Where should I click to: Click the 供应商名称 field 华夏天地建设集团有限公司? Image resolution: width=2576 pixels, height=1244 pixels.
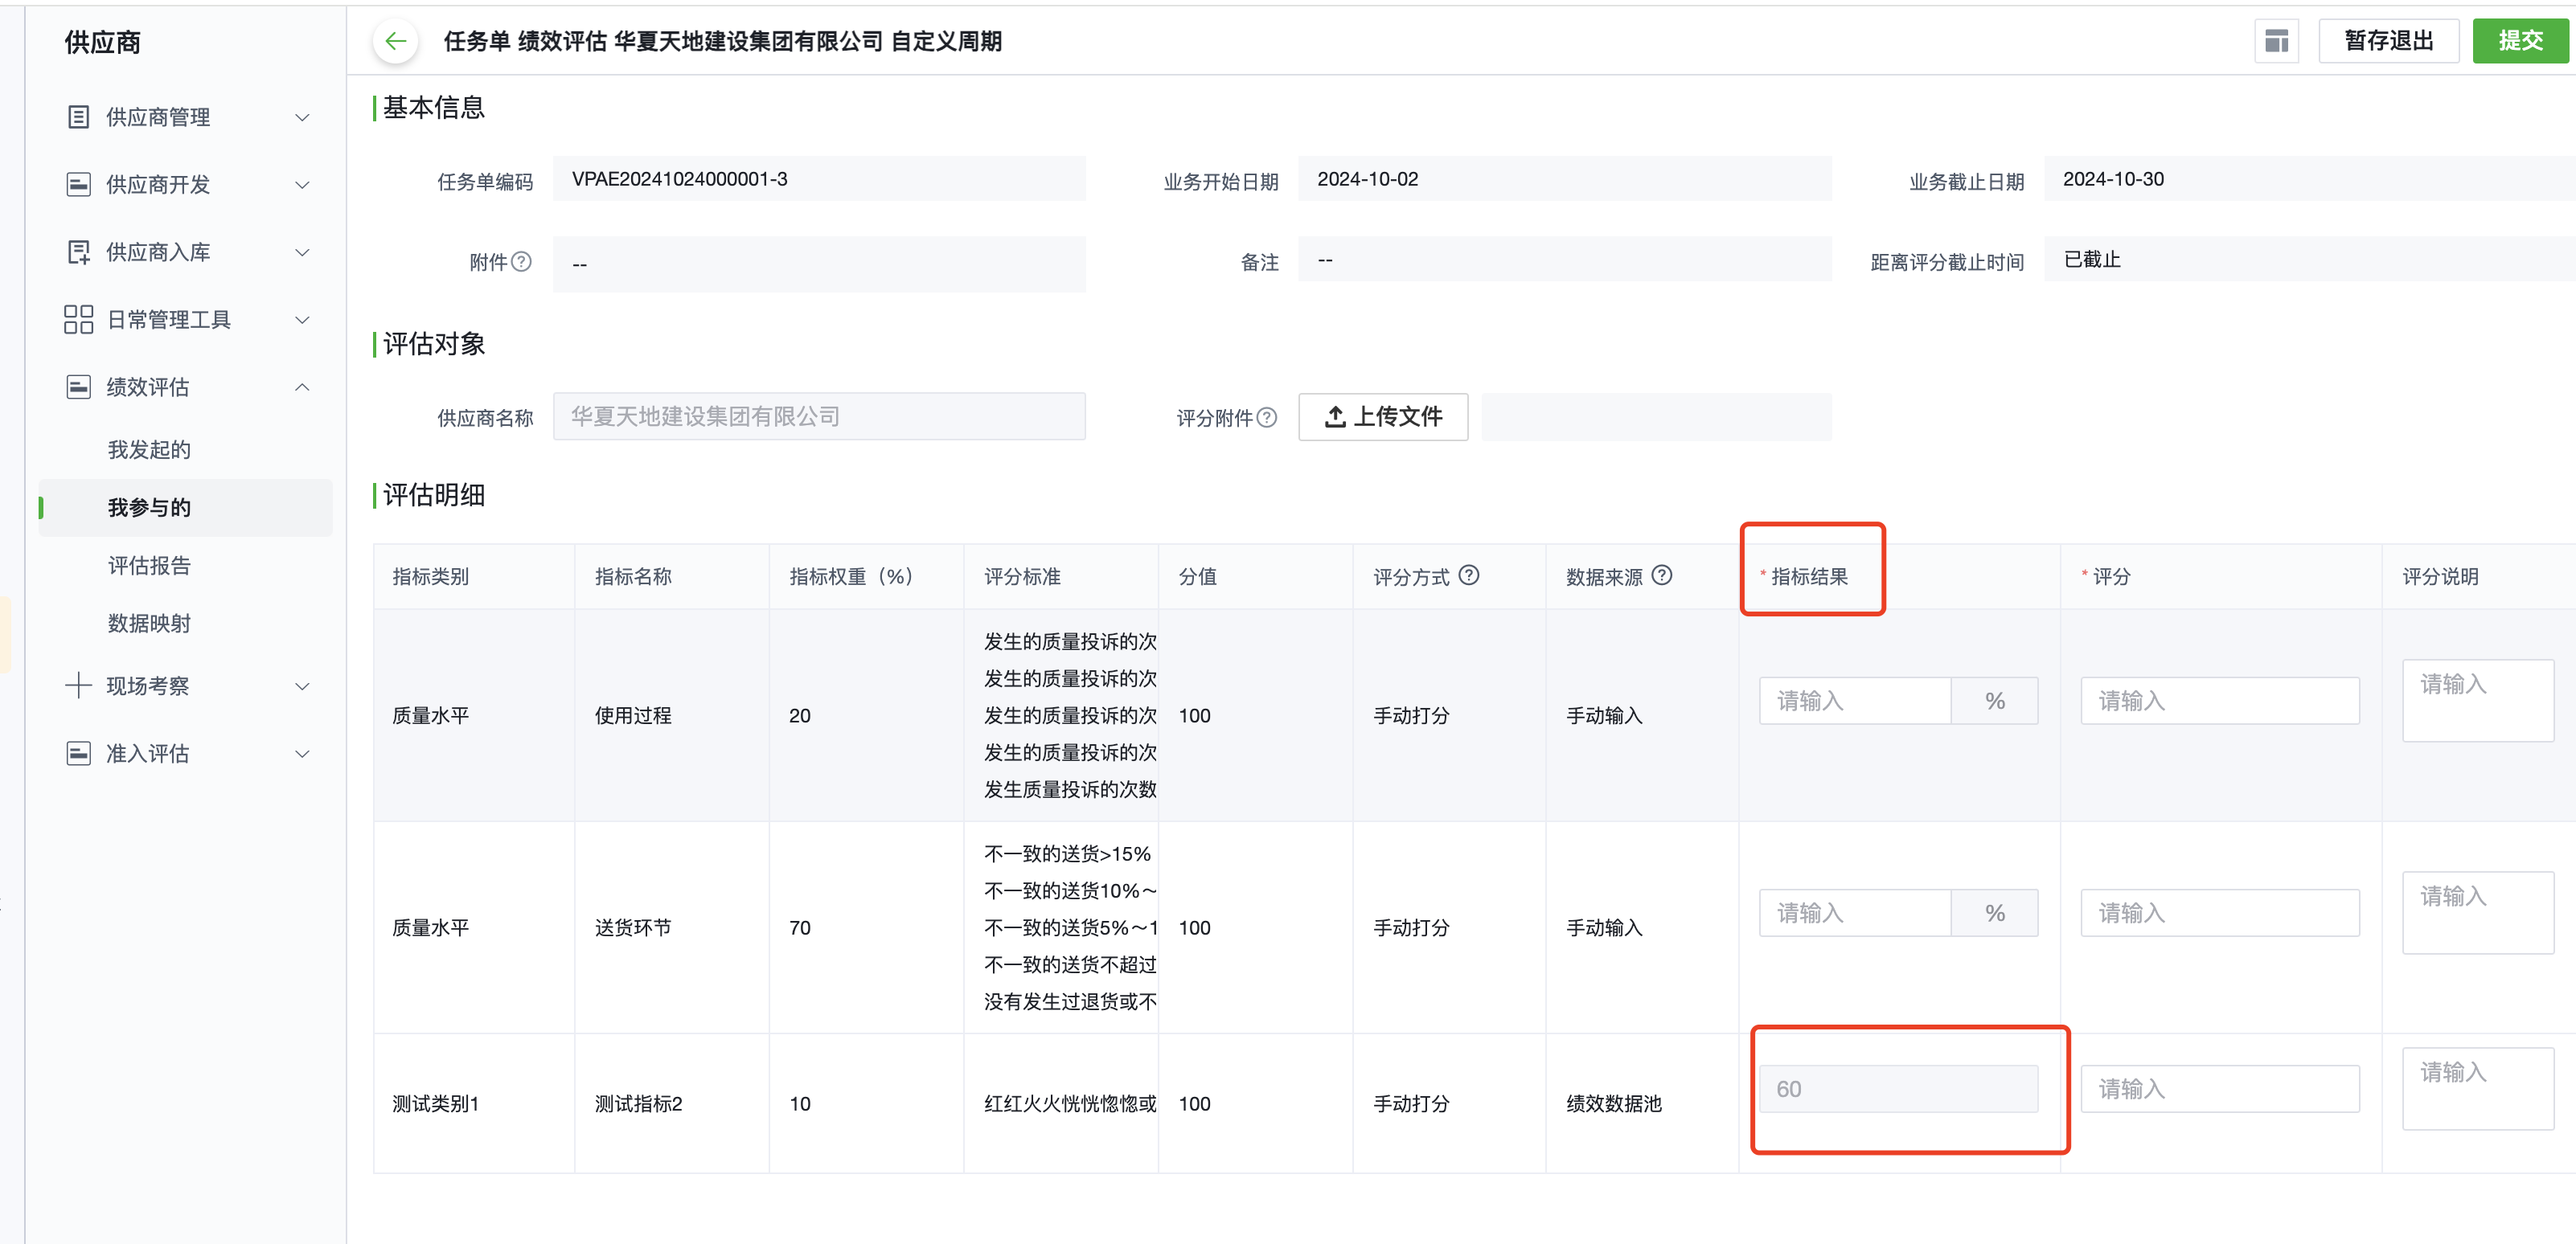[818, 416]
